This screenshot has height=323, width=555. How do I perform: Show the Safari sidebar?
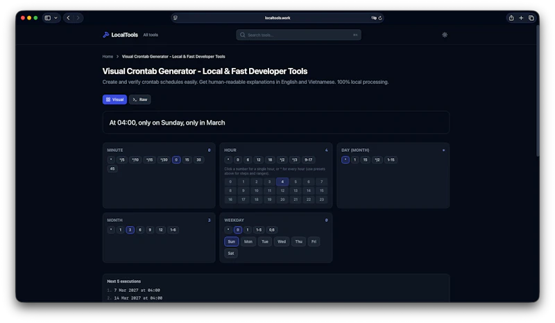point(48,18)
